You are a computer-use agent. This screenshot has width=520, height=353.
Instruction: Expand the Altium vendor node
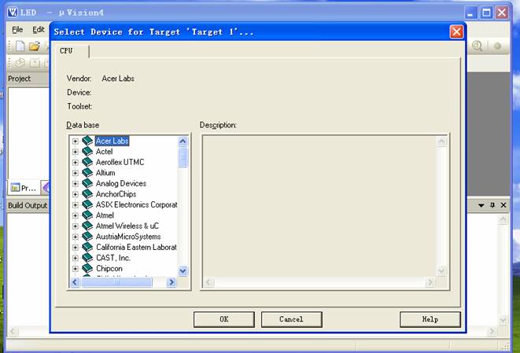76,173
